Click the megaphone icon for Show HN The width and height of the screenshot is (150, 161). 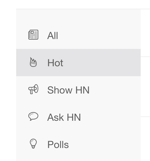(33, 89)
